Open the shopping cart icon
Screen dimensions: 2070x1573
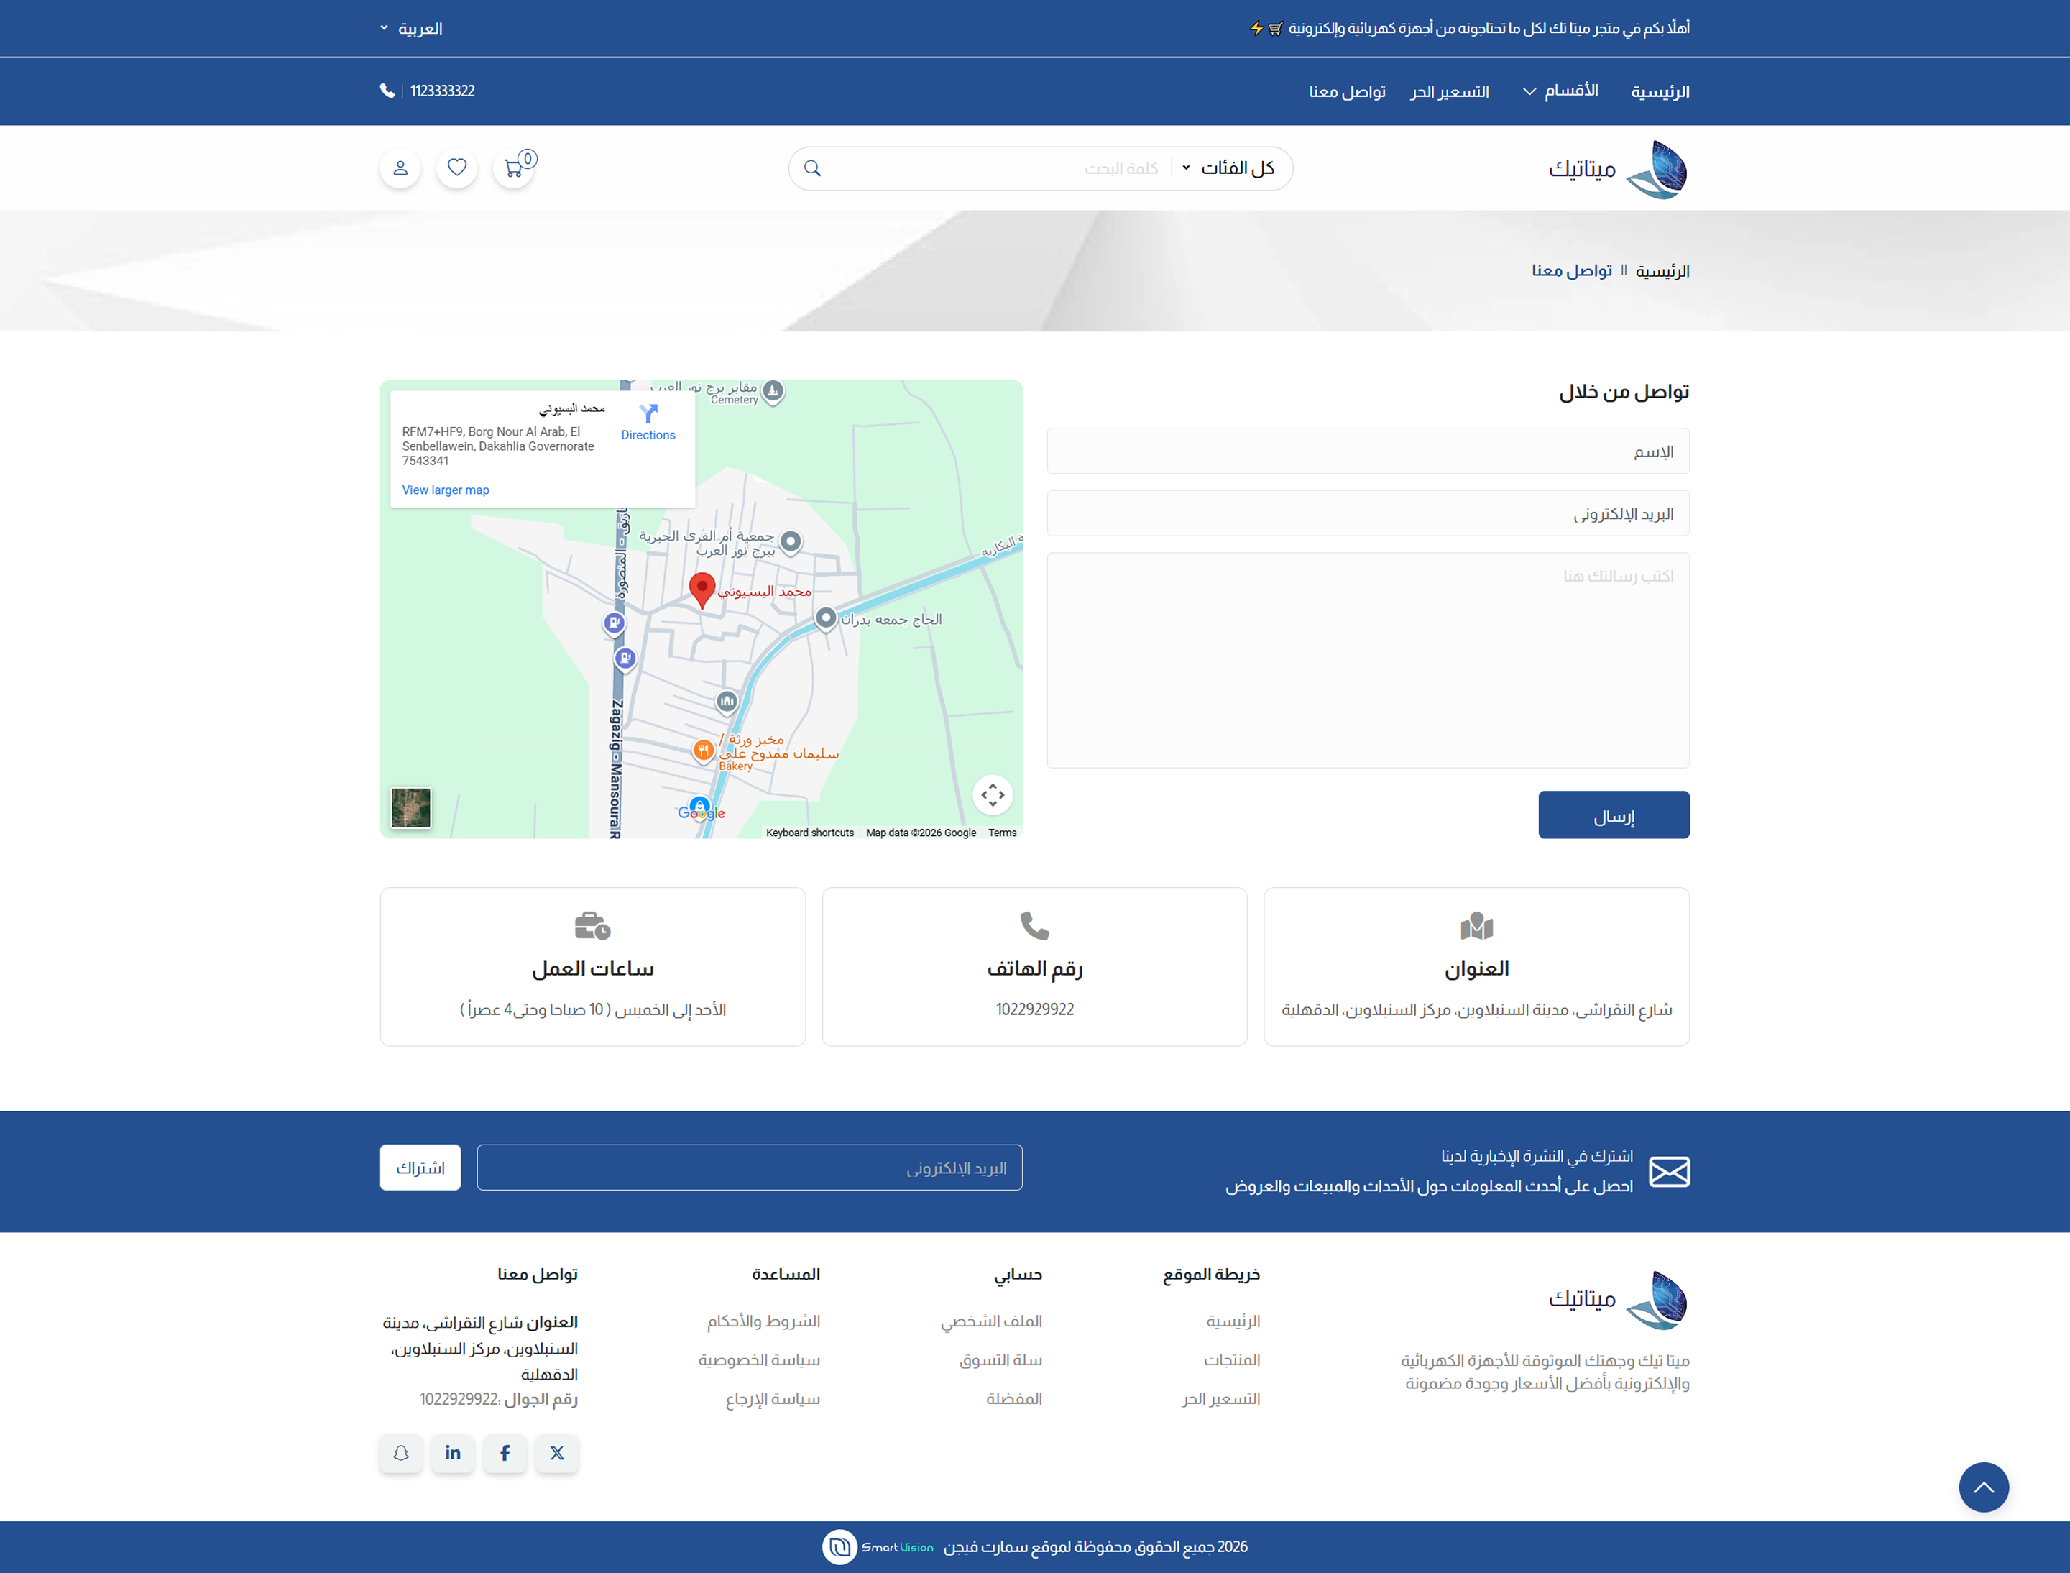(513, 168)
